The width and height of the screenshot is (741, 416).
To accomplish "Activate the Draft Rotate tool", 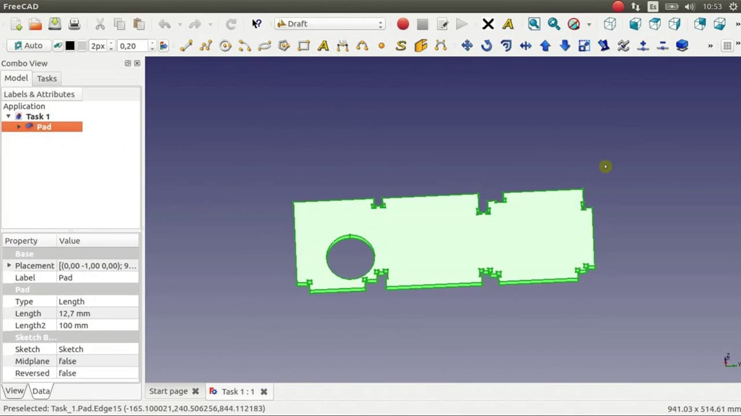I will pos(487,46).
